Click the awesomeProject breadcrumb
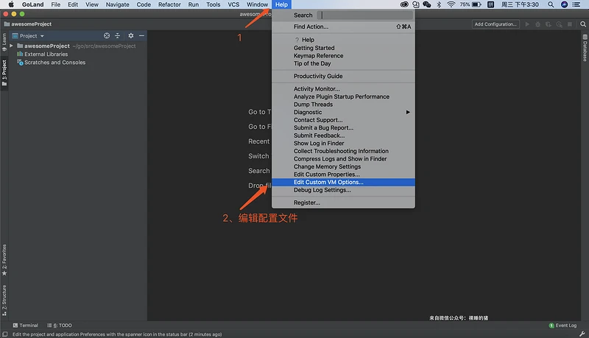 click(x=28, y=24)
